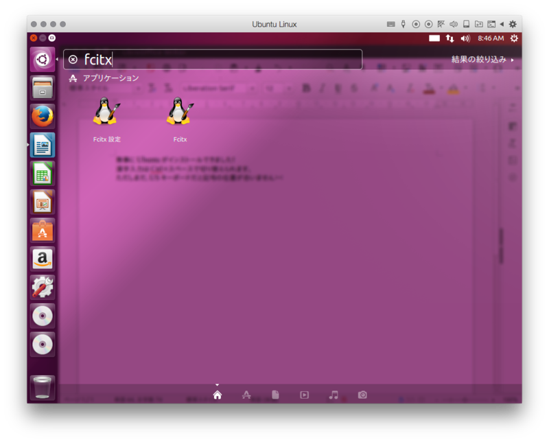Open the Amazon launcher icon
This screenshot has width=549, height=442.
point(43,259)
